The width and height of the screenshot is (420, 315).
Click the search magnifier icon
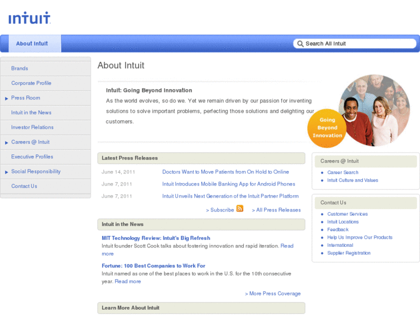[299, 43]
